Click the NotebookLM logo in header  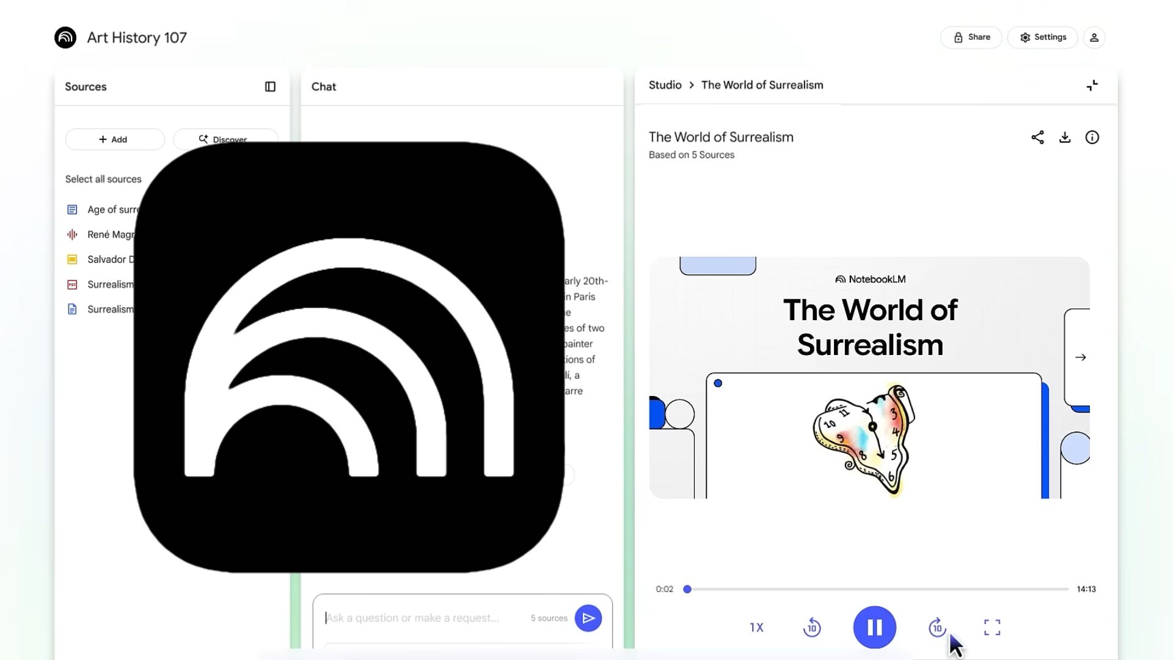coord(65,37)
